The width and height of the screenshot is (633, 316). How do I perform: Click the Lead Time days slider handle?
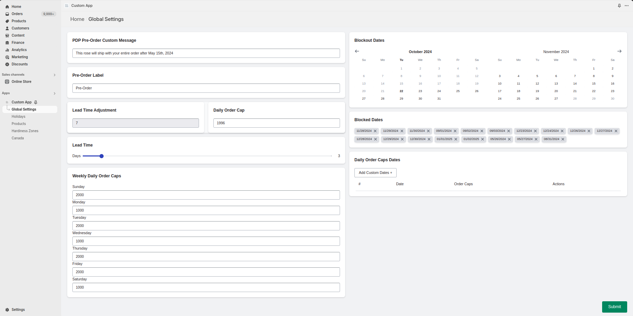102,156
